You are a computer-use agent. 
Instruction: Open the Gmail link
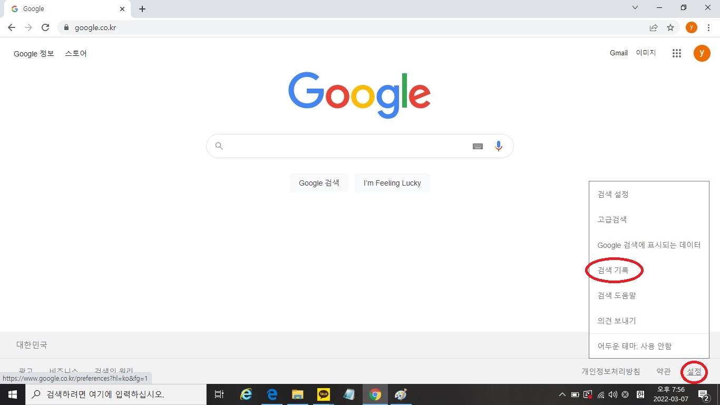point(619,53)
